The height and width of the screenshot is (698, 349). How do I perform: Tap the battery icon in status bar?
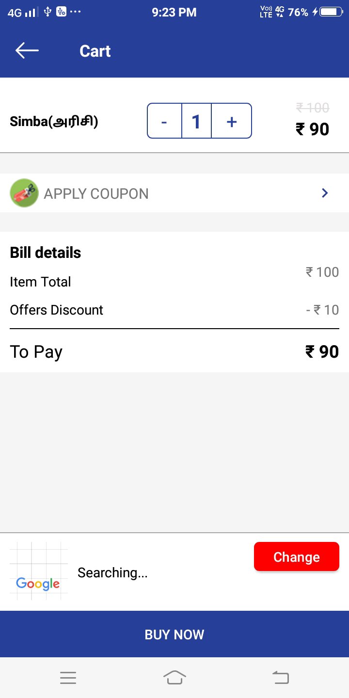(331, 12)
